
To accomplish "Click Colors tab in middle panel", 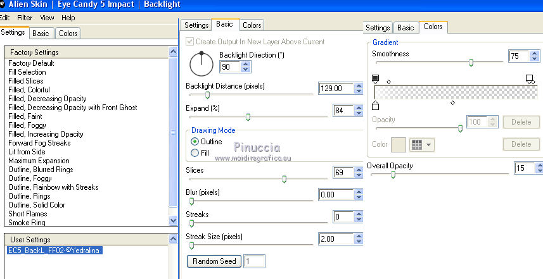I will [x=252, y=25].
